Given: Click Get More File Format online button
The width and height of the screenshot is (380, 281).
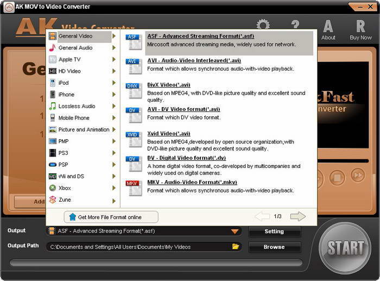Looking at the screenshot, I should (111, 217).
